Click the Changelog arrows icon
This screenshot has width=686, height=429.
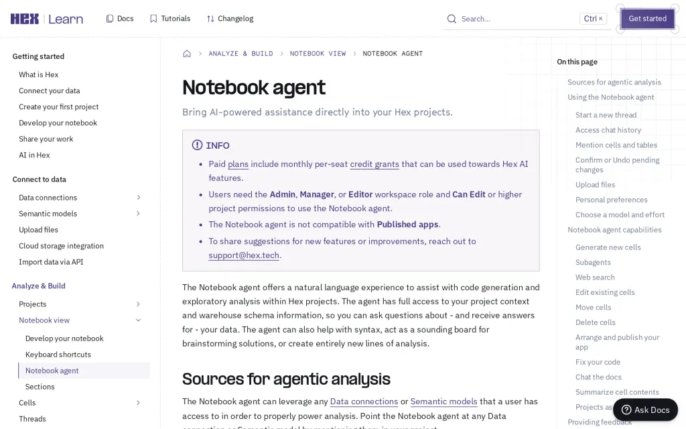(210, 18)
